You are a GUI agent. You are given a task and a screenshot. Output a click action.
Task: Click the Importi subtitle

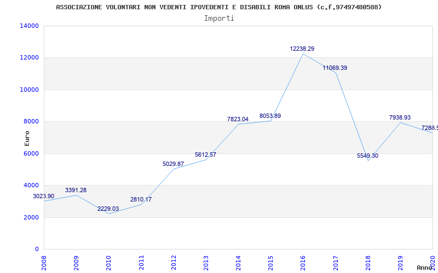(219, 19)
